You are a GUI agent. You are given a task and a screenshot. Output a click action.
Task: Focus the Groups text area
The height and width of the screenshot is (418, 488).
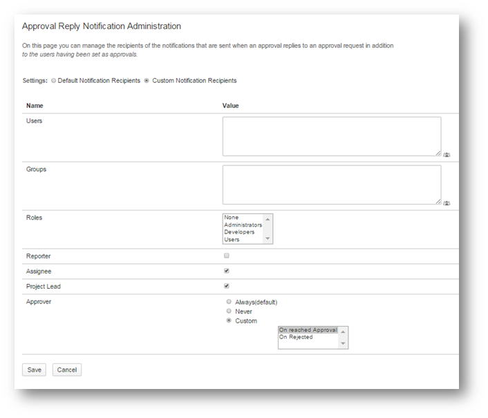pos(331,184)
